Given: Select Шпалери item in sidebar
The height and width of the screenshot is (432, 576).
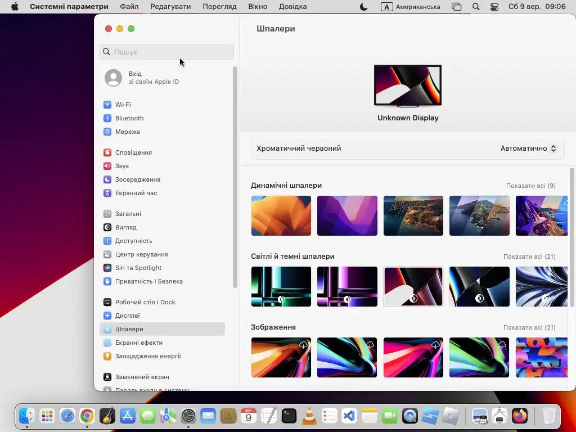Looking at the screenshot, I should (161, 329).
